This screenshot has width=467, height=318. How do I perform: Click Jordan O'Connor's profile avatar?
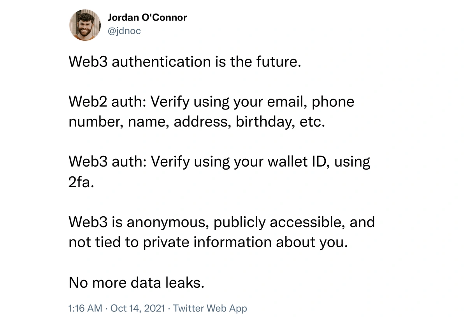[x=85, y=24]
